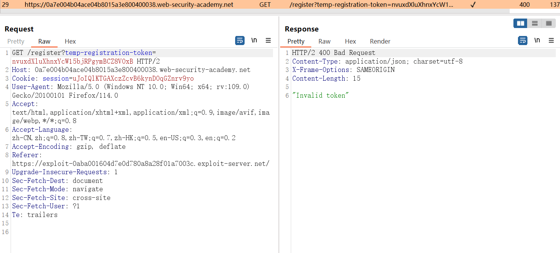Switch to top-bottom stacked layout

pyautogui.click(x=535, y=23)
